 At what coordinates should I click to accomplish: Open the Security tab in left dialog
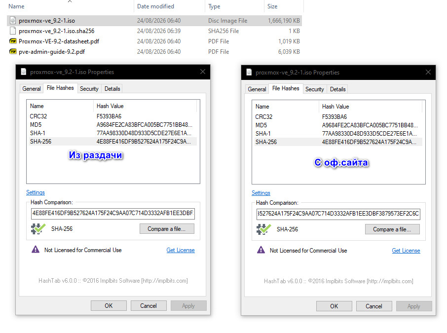pos(89,89)
